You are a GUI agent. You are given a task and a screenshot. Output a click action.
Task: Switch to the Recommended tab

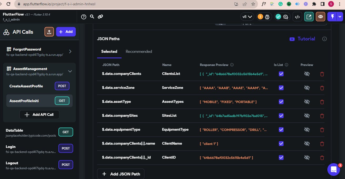pyautogui.click(x=139, y=52)
